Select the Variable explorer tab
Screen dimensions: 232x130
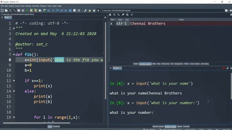tap(145, 64)
